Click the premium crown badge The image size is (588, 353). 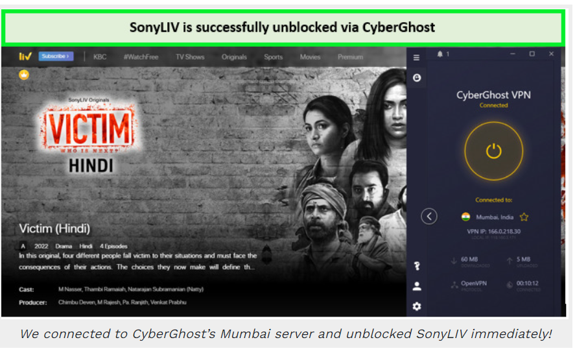(24, 75)
